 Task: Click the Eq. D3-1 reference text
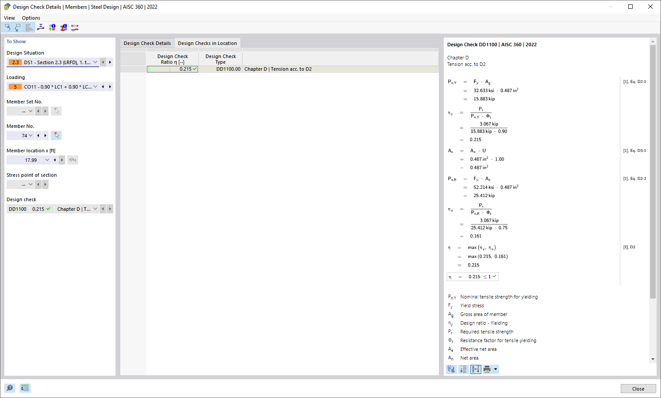tap(634, 151)
